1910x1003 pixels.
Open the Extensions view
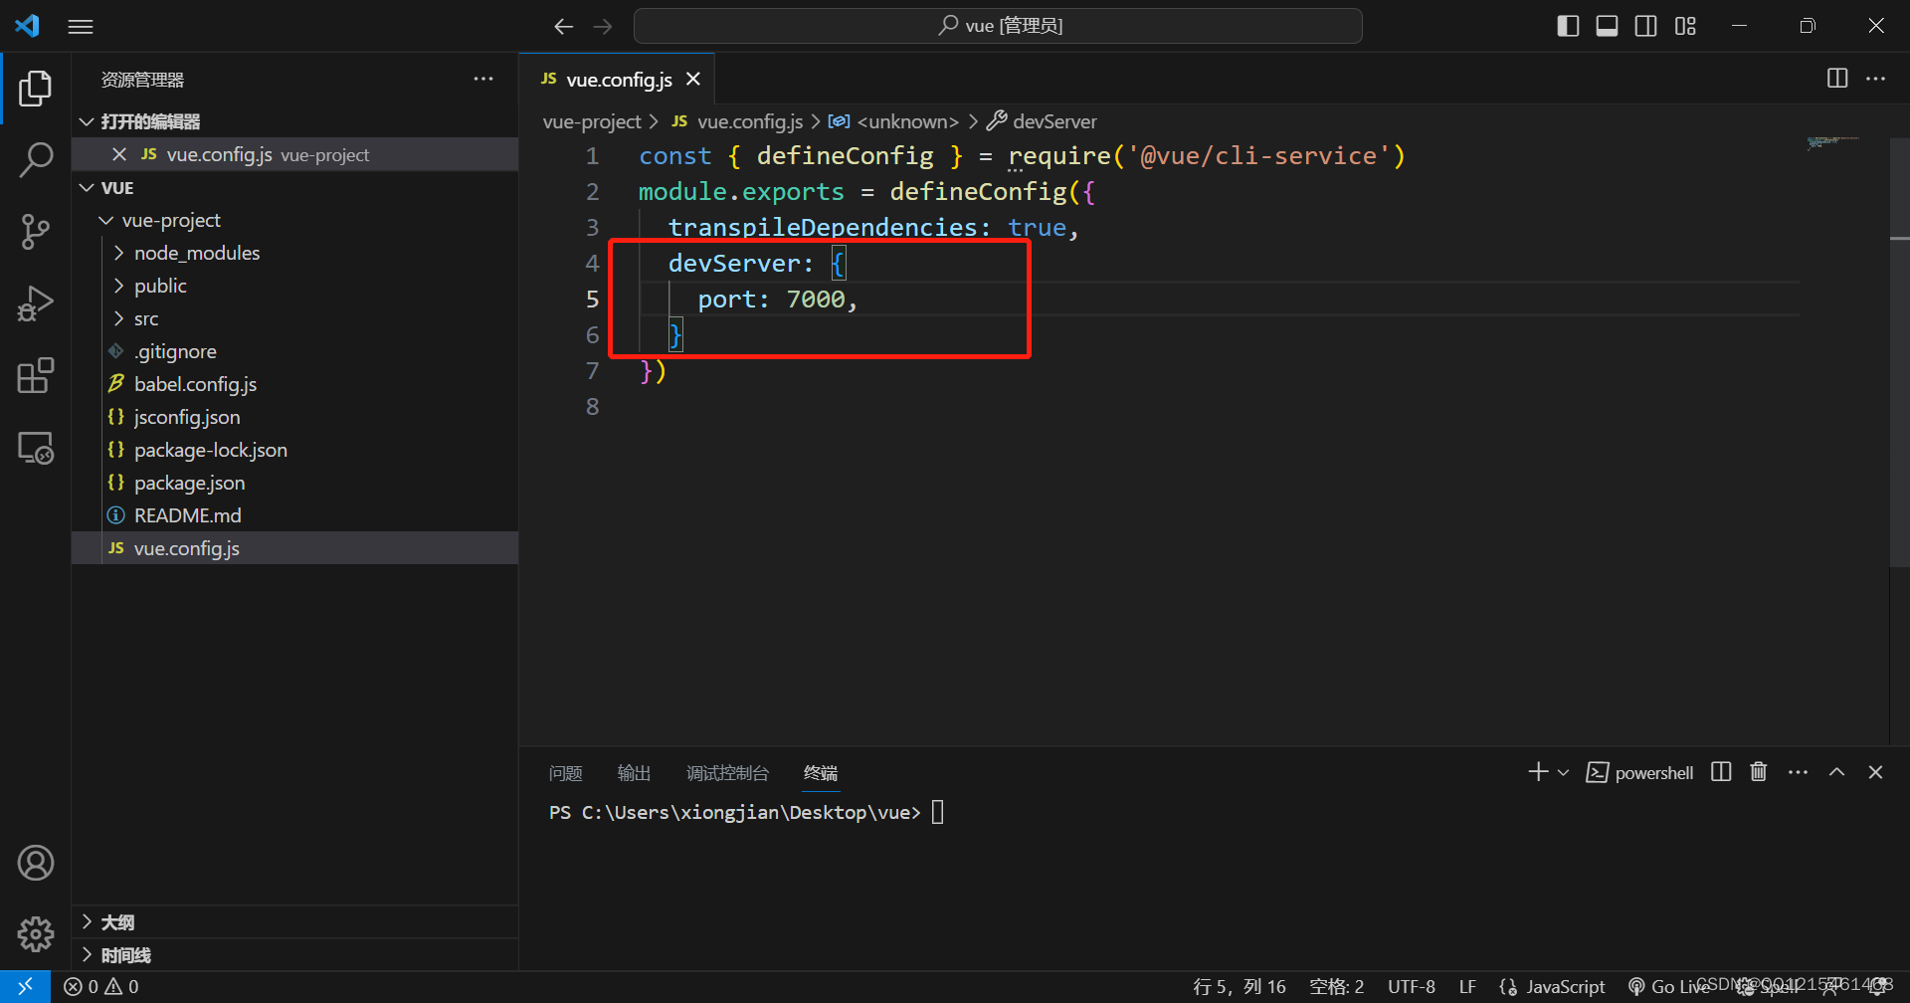click(36, 375)
